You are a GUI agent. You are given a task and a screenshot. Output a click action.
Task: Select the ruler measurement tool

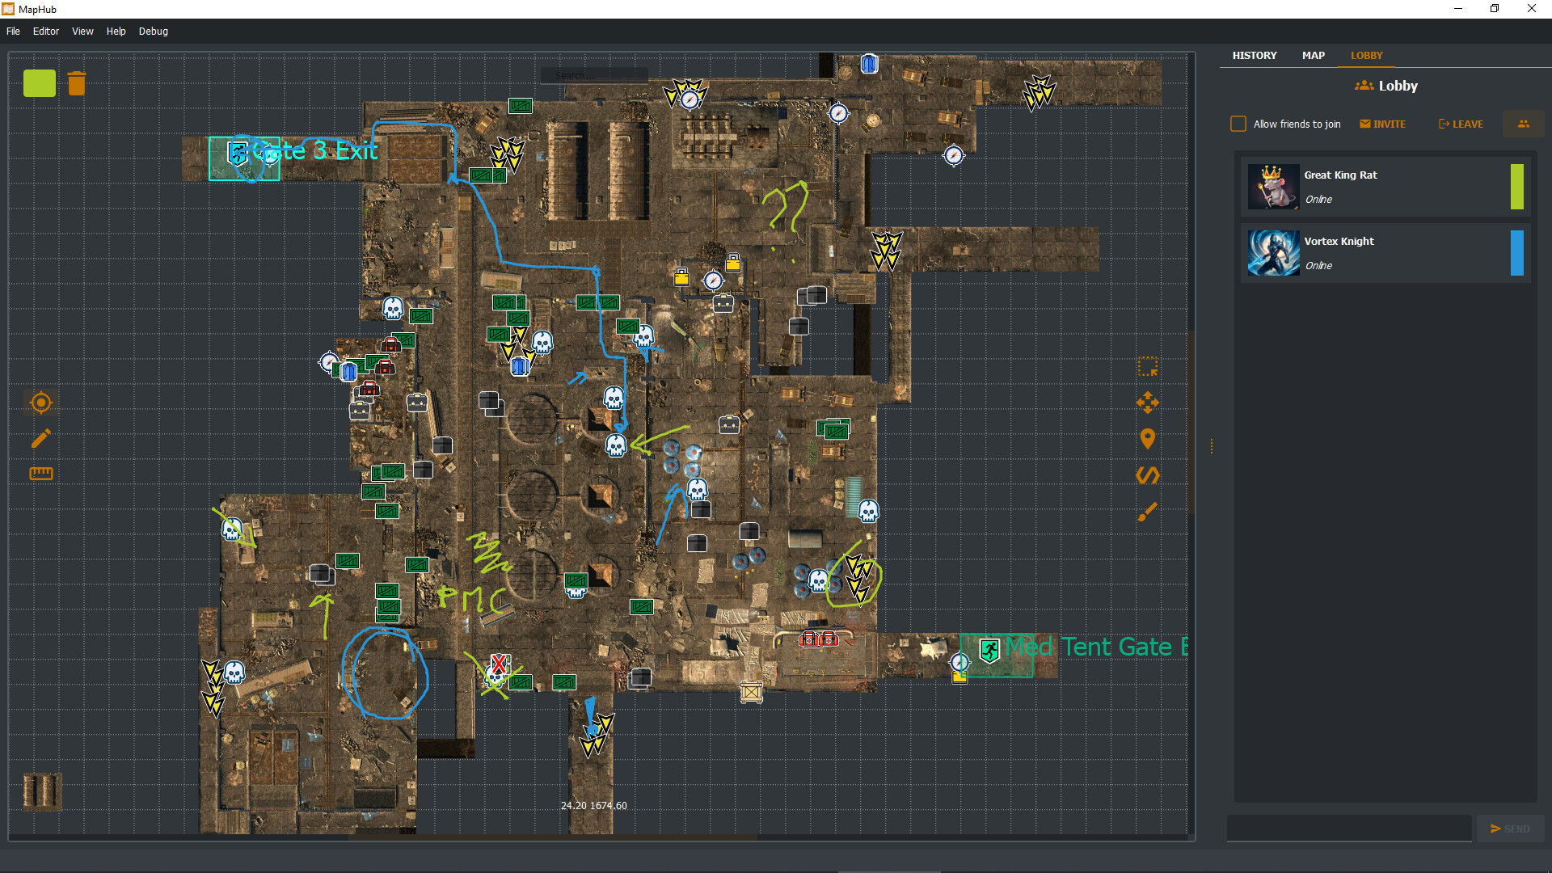40,474
